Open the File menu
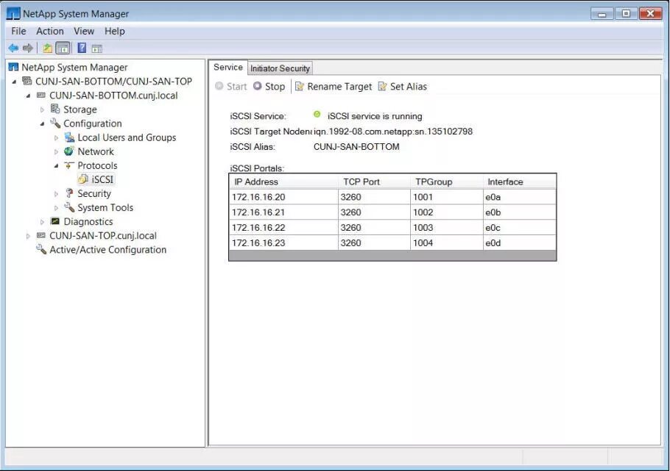The height and width of the screenshot is (471, 670). [x=18, y=31]
